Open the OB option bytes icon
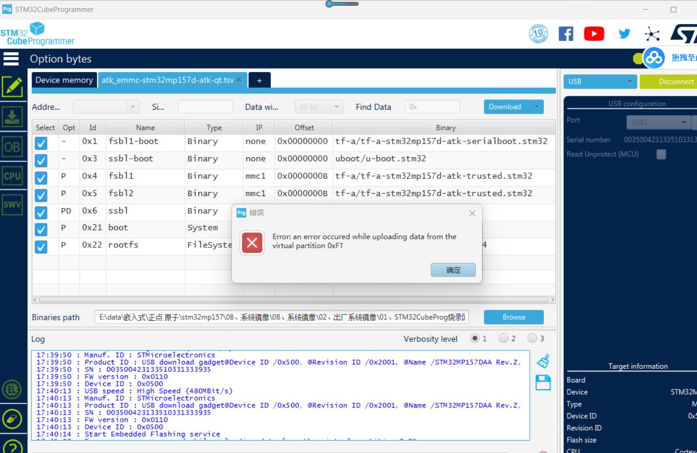Viewport: 697px width, 453px height. 12,147
